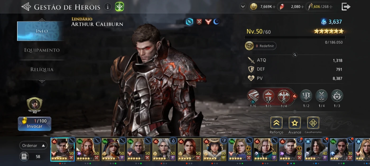Expand the currency dropdown chevron
Image resolution: width=370 pixels, height=166 pixels.
click(243, 7)
